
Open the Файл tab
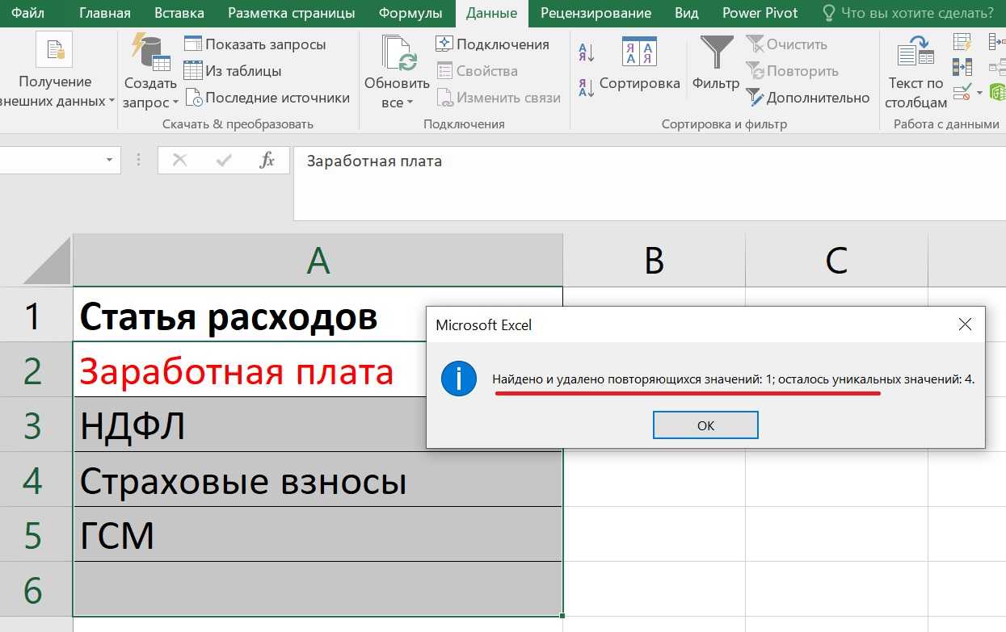click(28, 13)
